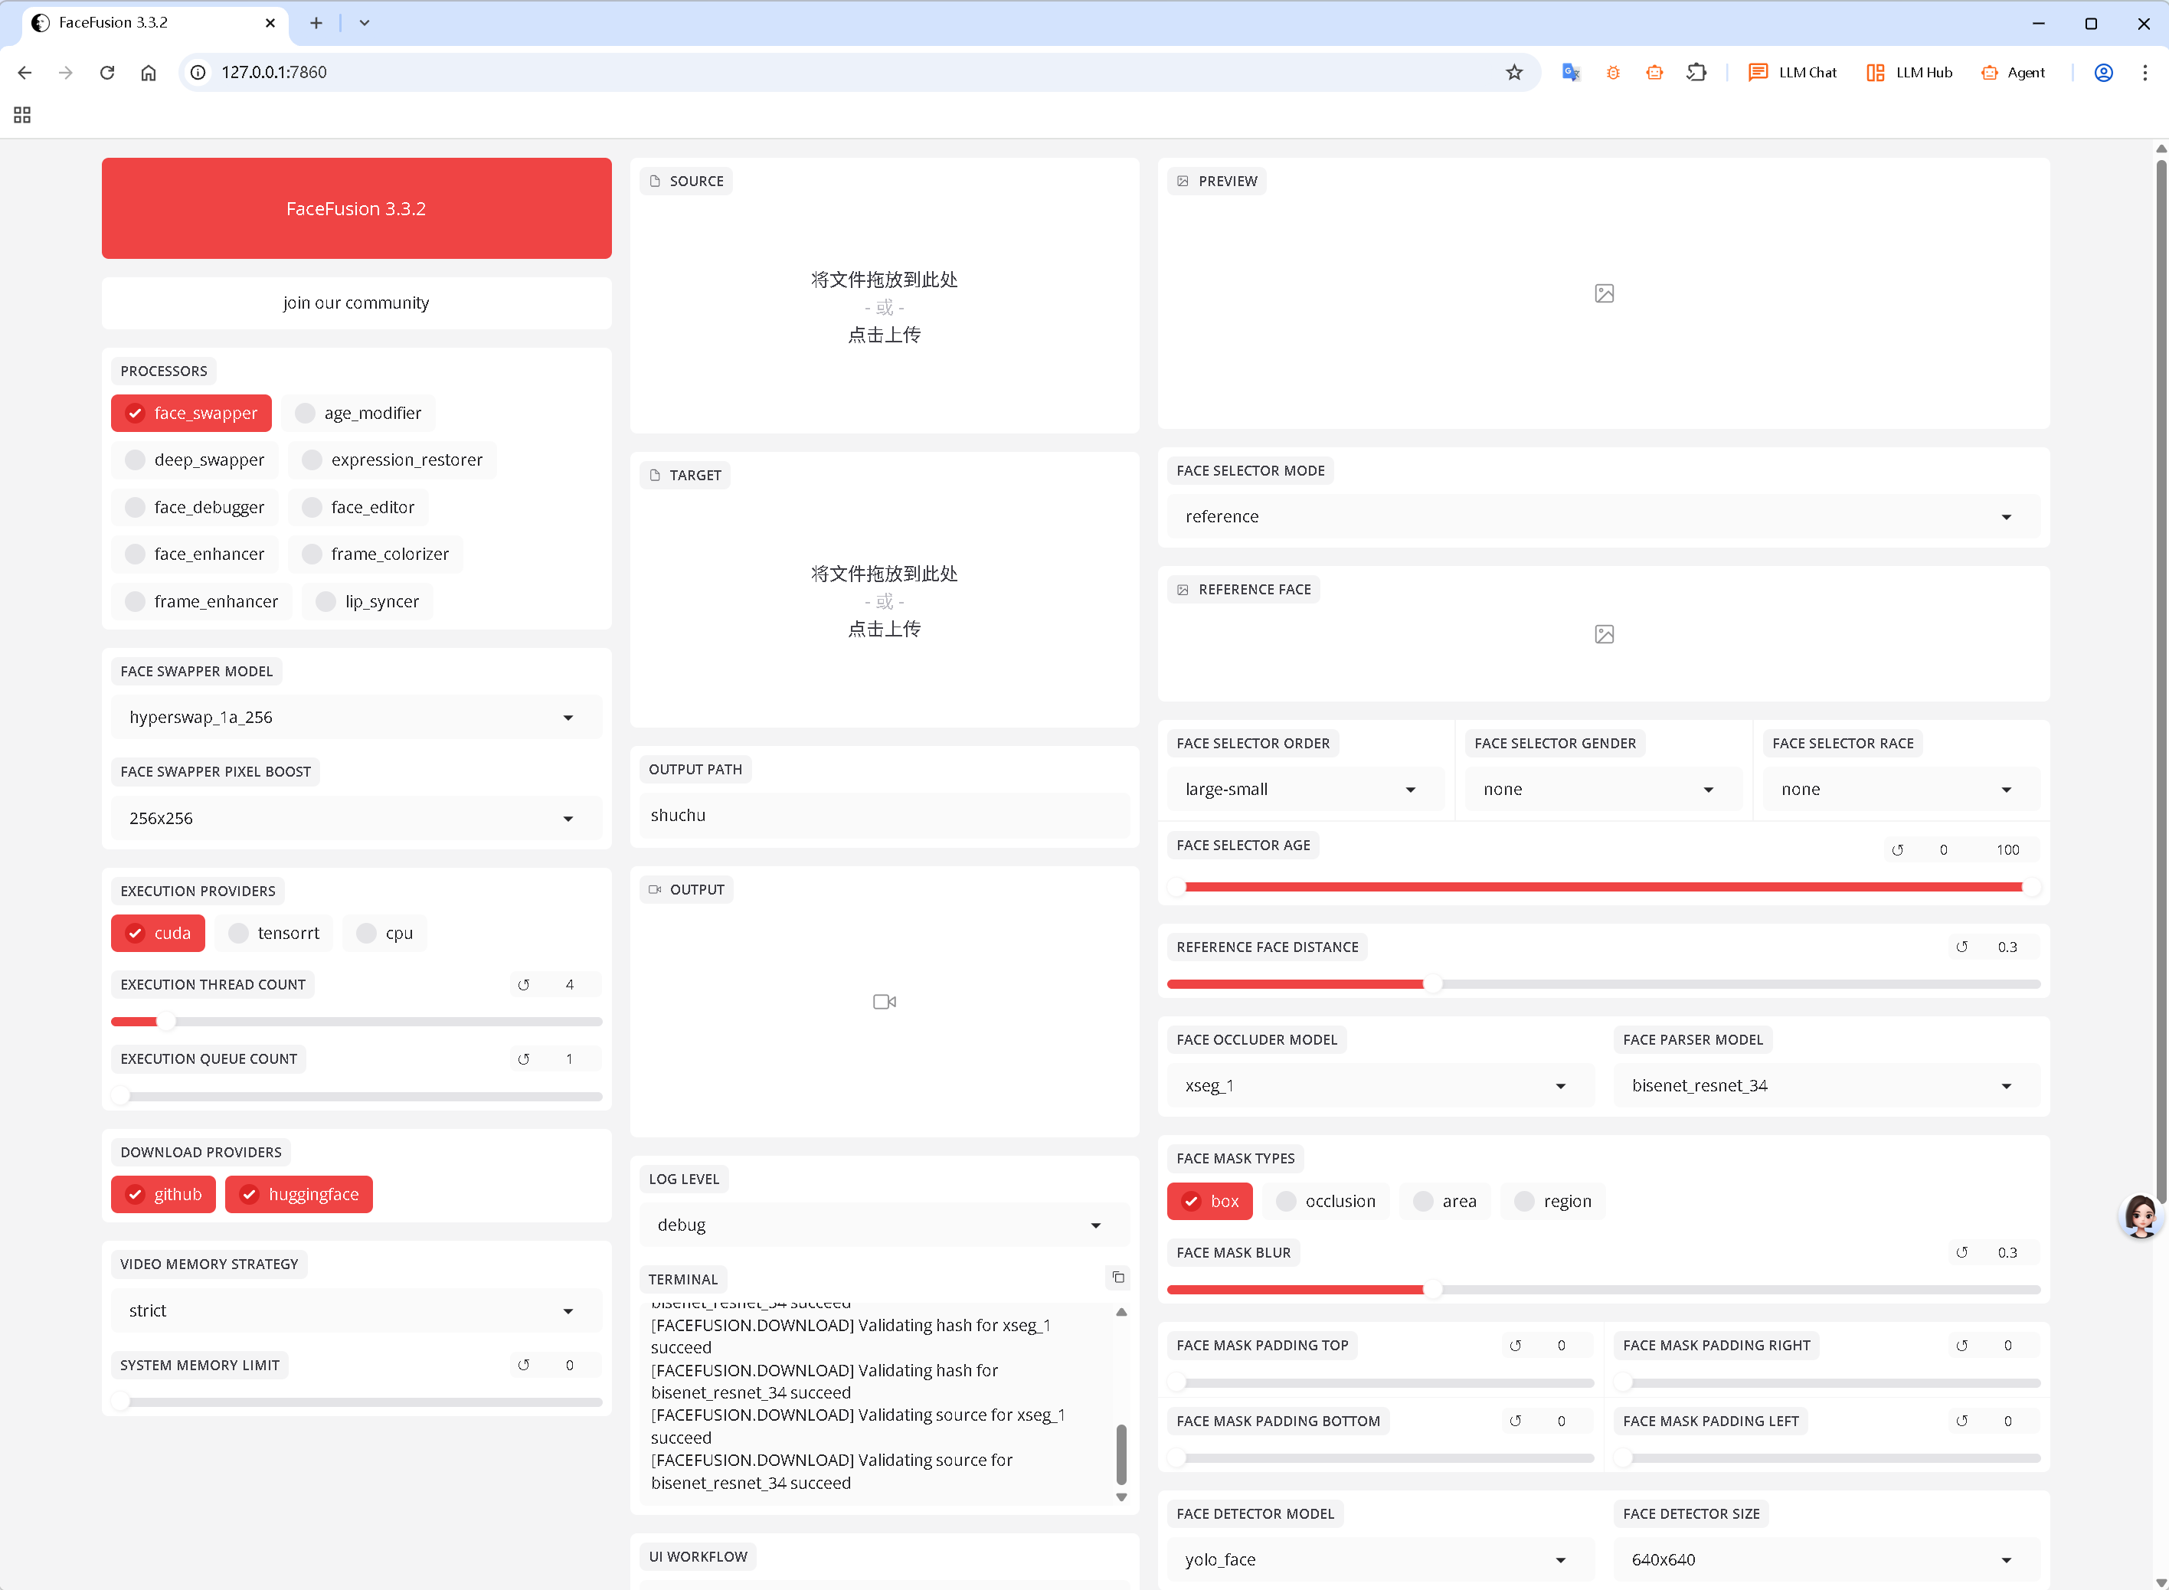Reset face mask padding bottom value
Viewport: 2169px width, 1590px height.
coord(1516,1421)
